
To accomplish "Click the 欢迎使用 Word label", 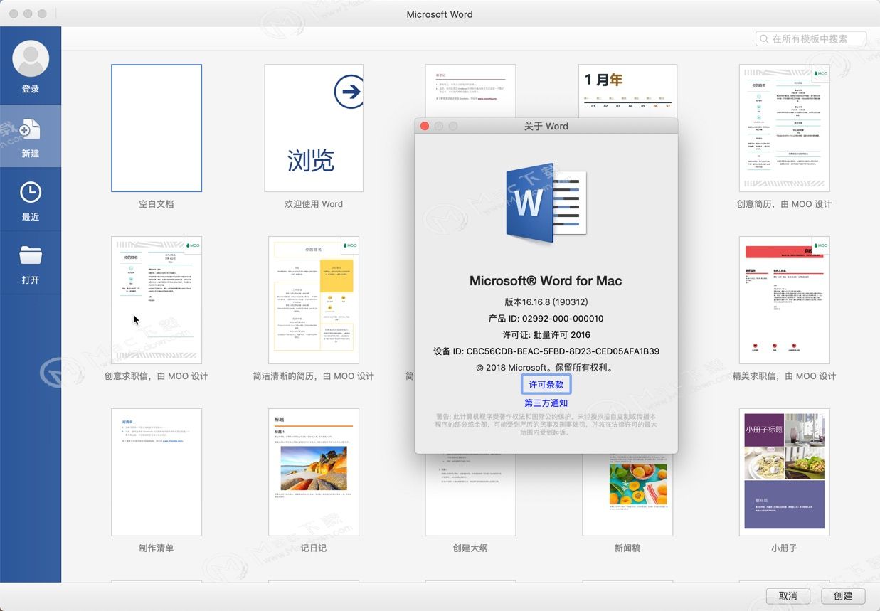I will pyautogui.click(x=314, y=204).
